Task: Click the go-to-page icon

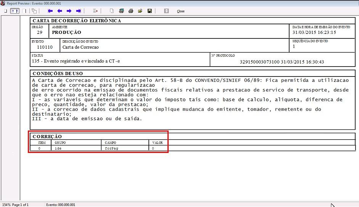Action: (95, 11)
